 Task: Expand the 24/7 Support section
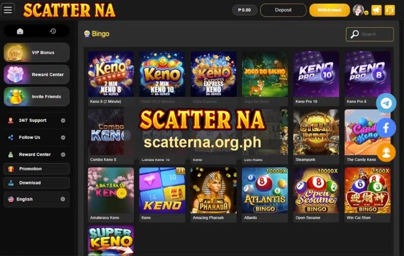pos(37,120)
